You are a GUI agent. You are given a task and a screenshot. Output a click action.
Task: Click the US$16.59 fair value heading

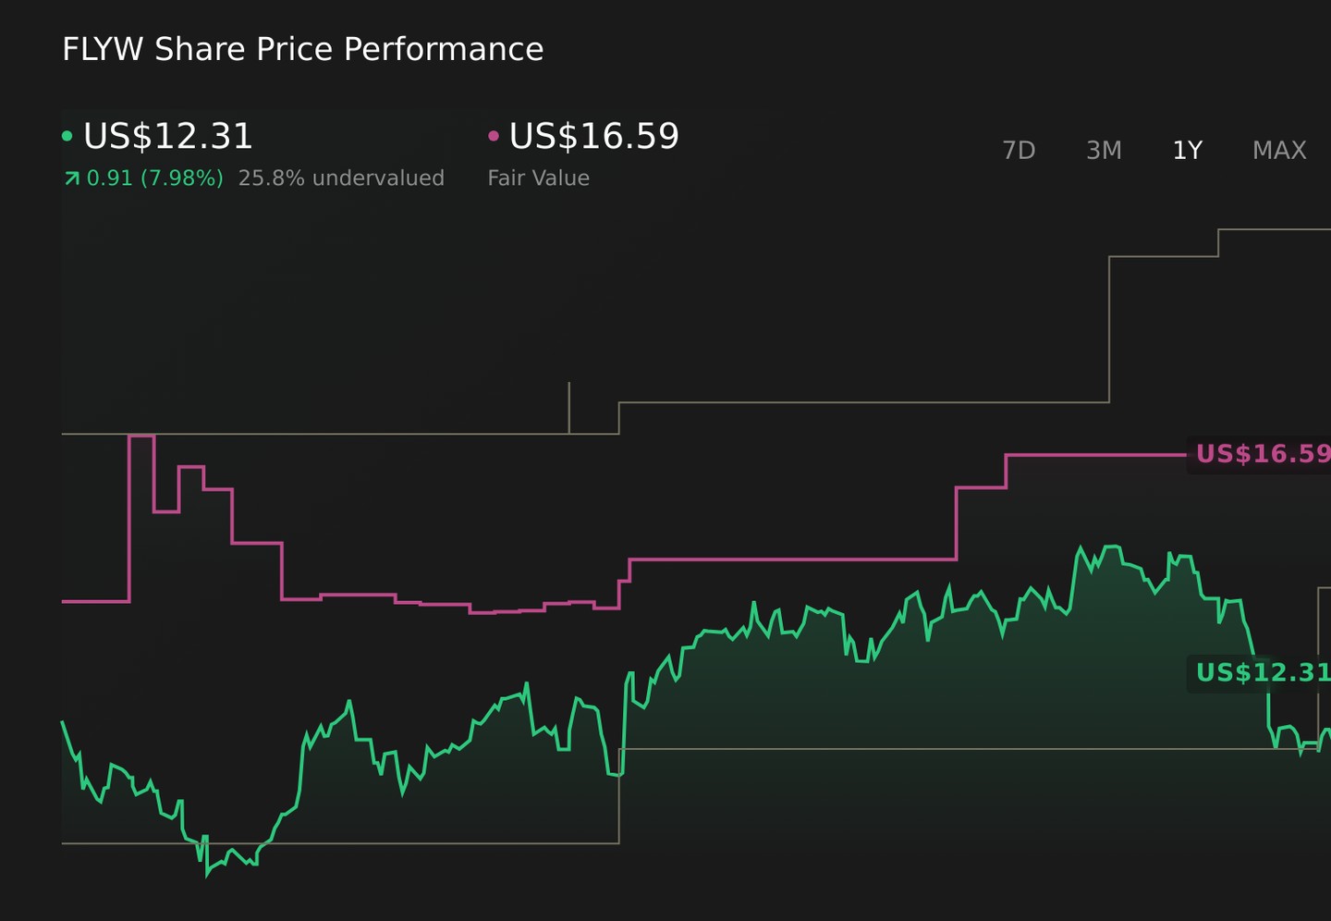(593, 136)
